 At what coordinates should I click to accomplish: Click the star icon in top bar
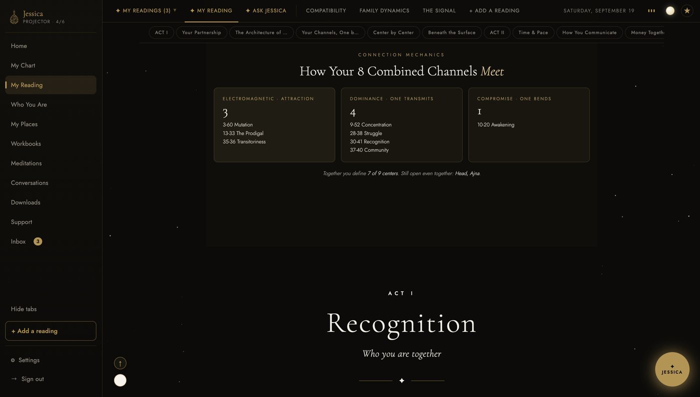coord(687,10)
